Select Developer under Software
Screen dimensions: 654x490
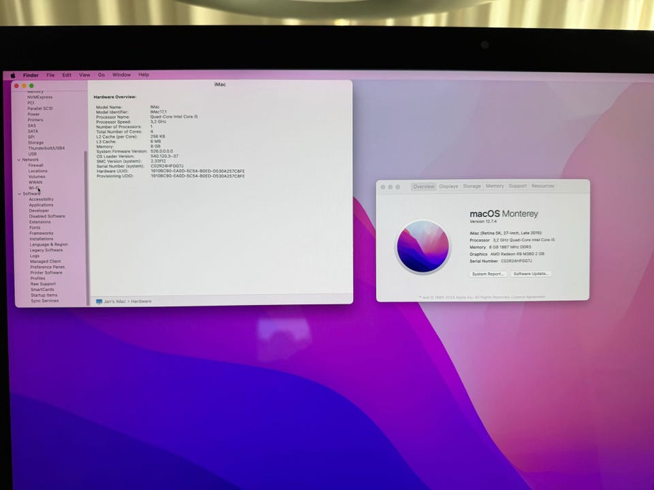point(39,211)
